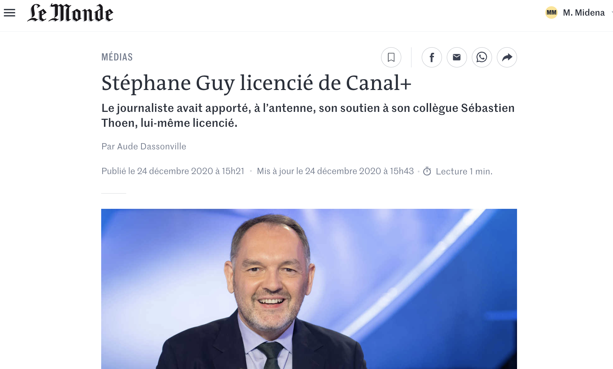The height and width of the screenshot is (369, 613).
Task: Open author Aude Dassonville's page
Action: pos(152,147)
